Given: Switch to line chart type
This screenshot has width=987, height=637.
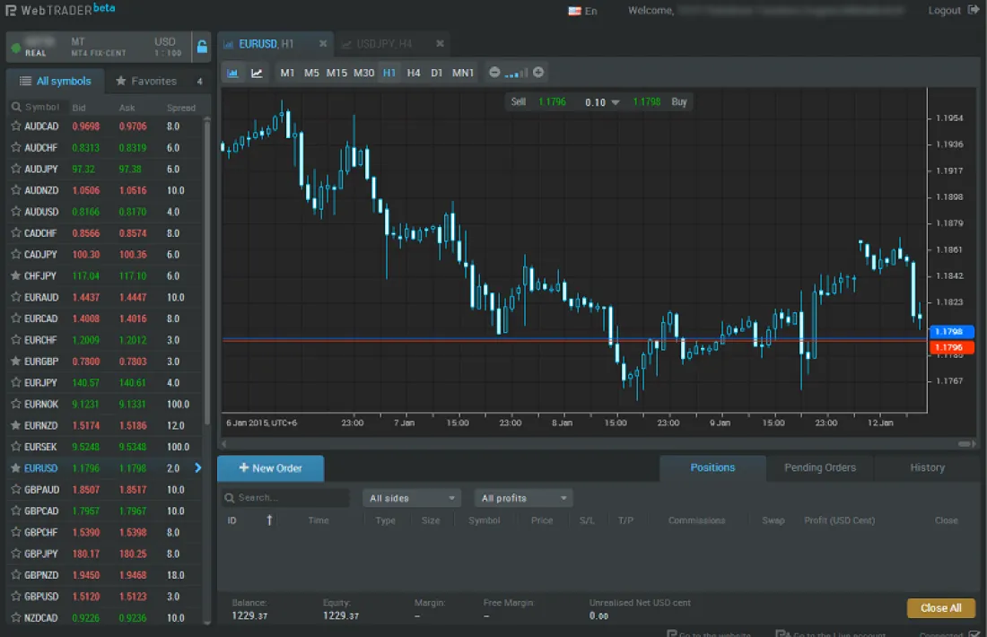Looking at the screenshot, I should pos(257,73).
